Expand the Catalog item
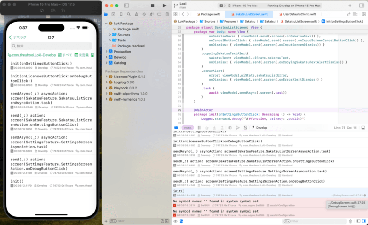368x225 pixels. point(106,63)
